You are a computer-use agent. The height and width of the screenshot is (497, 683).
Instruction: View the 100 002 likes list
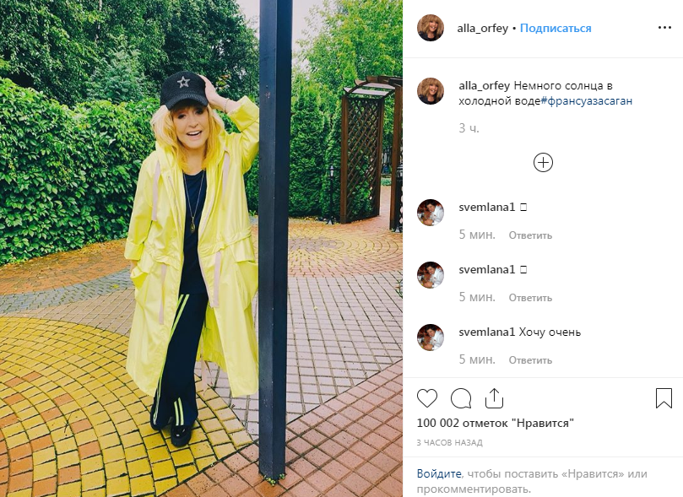[x=496, y=423]
